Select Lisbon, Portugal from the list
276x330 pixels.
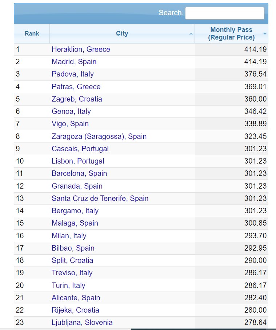click(x=78, y=161)
